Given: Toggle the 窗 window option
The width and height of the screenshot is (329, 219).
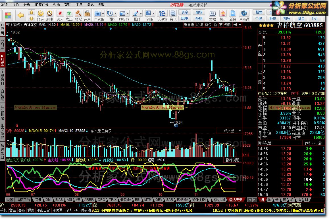Looking at the screenshot, I should point(221,25).
